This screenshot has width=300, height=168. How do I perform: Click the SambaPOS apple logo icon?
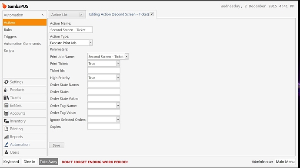pos(4,6)
